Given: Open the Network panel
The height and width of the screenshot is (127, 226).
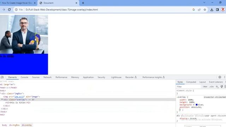Looking at the screenshot, I should 47,77.
